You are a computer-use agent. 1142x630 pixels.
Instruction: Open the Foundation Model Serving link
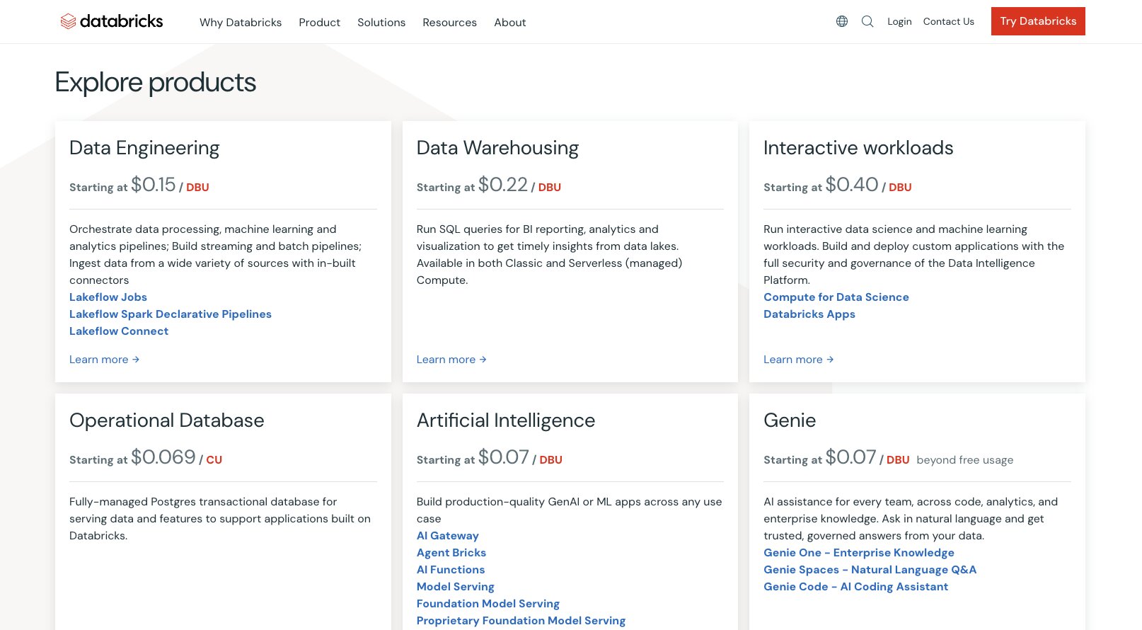click(488, 604)
